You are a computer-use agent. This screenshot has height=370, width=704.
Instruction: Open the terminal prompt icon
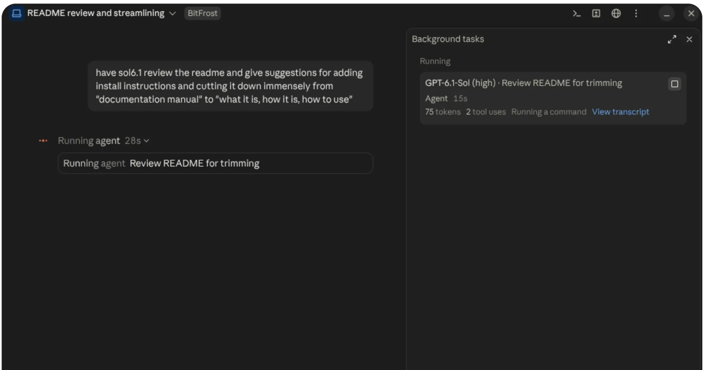point(576,13)
